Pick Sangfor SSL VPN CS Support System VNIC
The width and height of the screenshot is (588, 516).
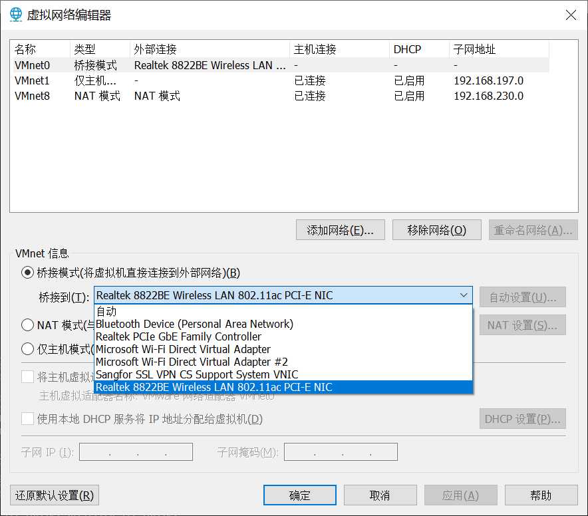[283, 374]
